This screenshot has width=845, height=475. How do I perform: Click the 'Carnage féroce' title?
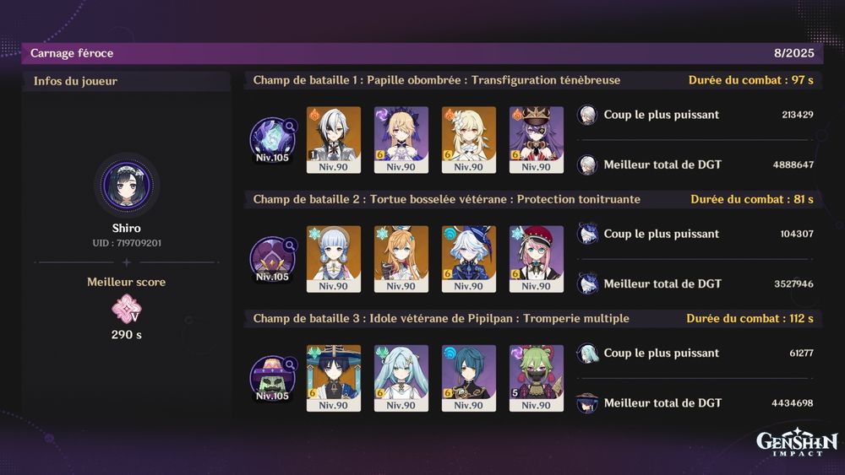pos(72,53)
